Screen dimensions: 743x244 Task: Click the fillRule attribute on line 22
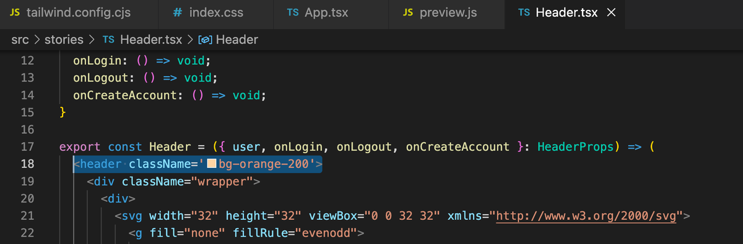coord(260,233)
